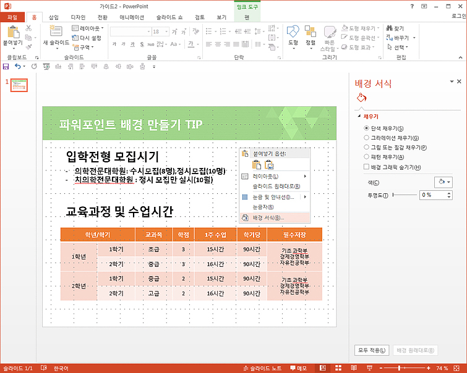Click 모두 적용 button
The width and height of the screenshot is (467, 373).
(372, 350)
